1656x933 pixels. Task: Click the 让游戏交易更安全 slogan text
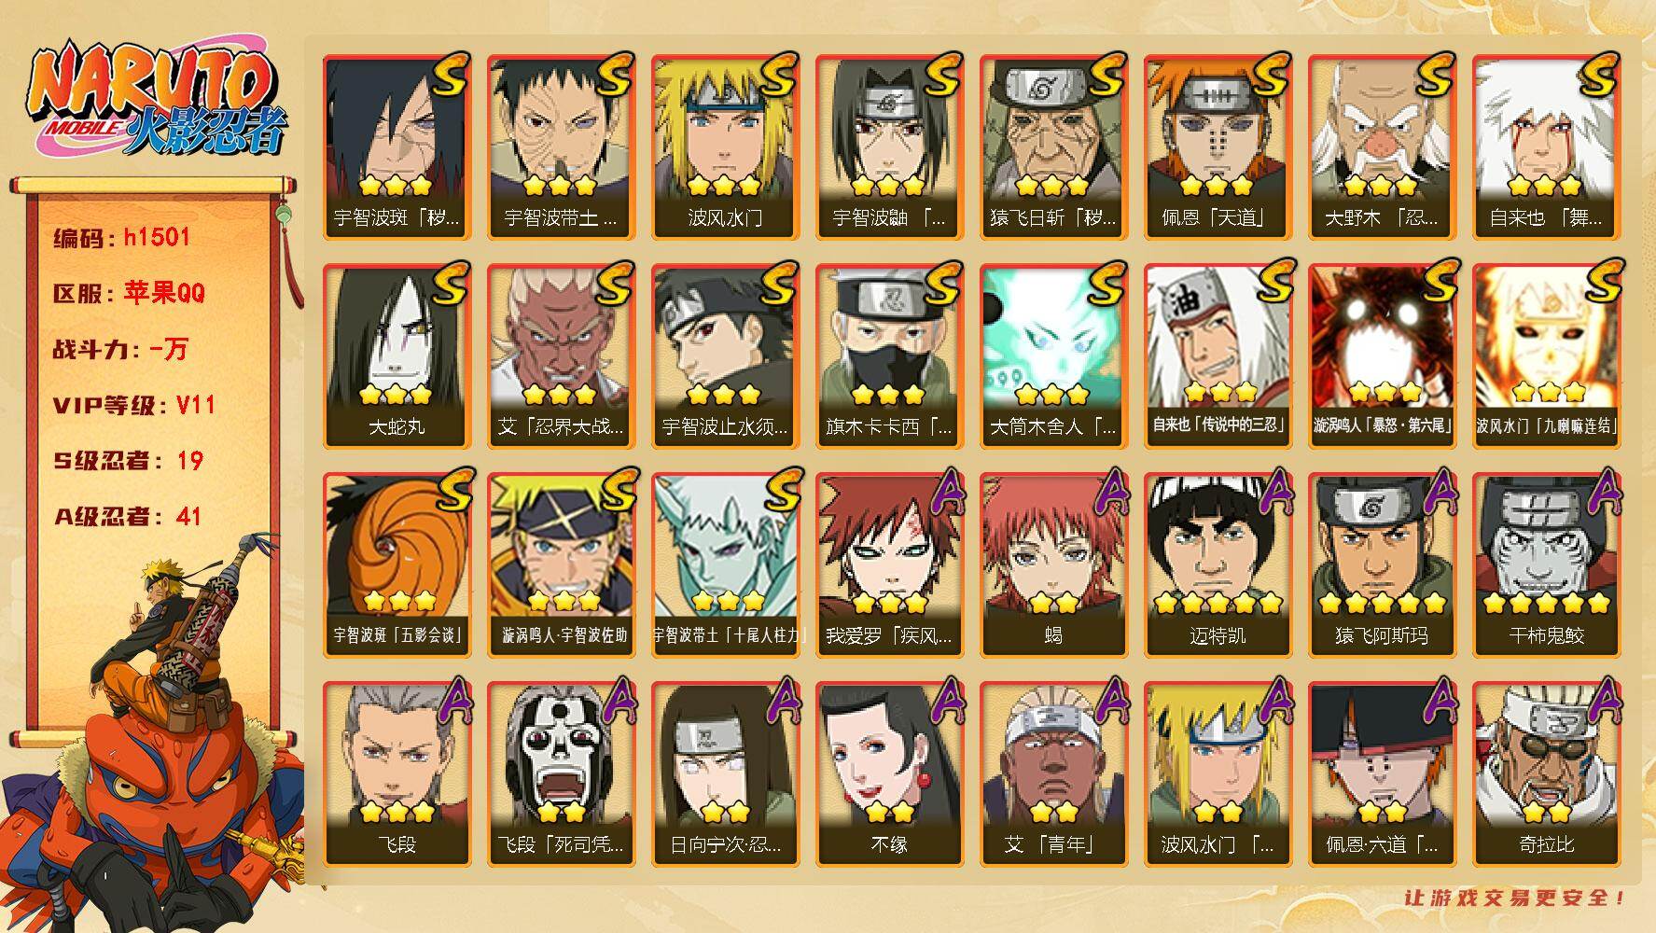[1515, 898]
